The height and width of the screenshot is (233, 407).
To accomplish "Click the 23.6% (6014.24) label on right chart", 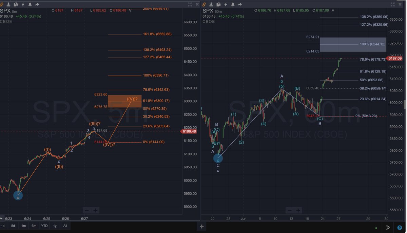I will pyautogui.click(x=372, y=99).
